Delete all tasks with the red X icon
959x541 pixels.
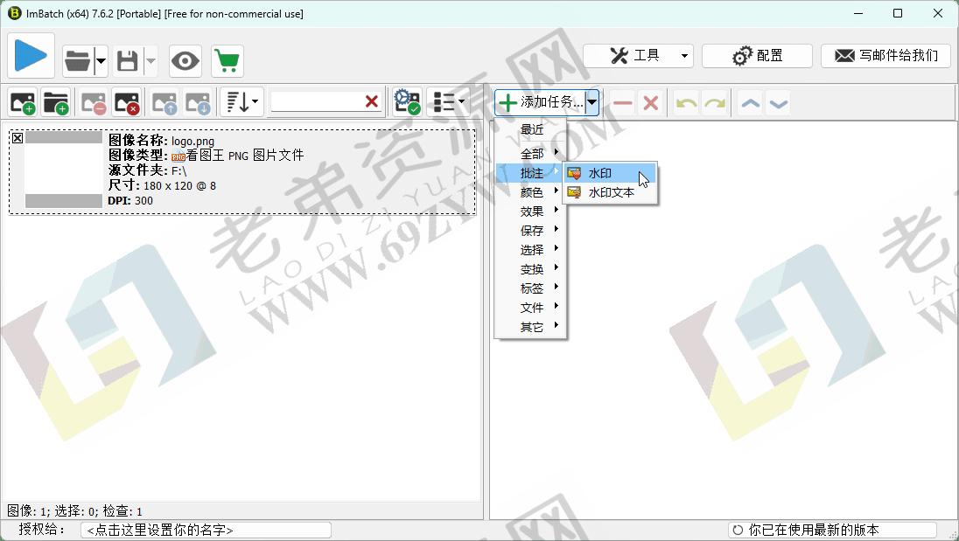651,102
